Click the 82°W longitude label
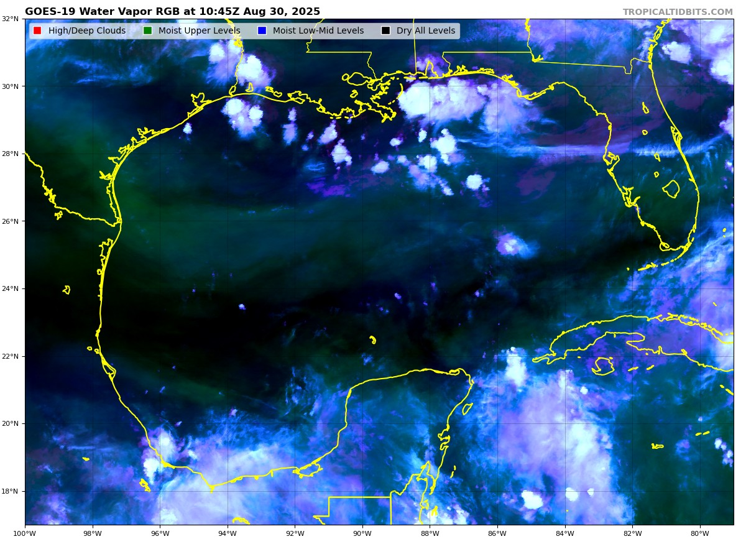746x539 pixels. [x=632, y=533]
